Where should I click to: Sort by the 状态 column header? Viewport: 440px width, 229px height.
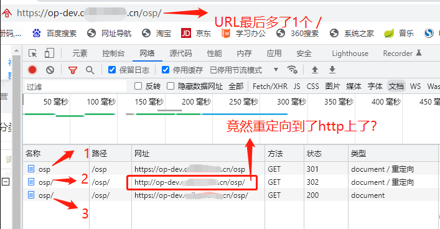[x=326, y=153]
